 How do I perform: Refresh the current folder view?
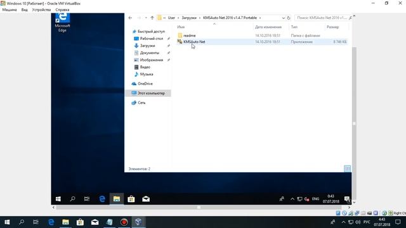pos(289,18)
